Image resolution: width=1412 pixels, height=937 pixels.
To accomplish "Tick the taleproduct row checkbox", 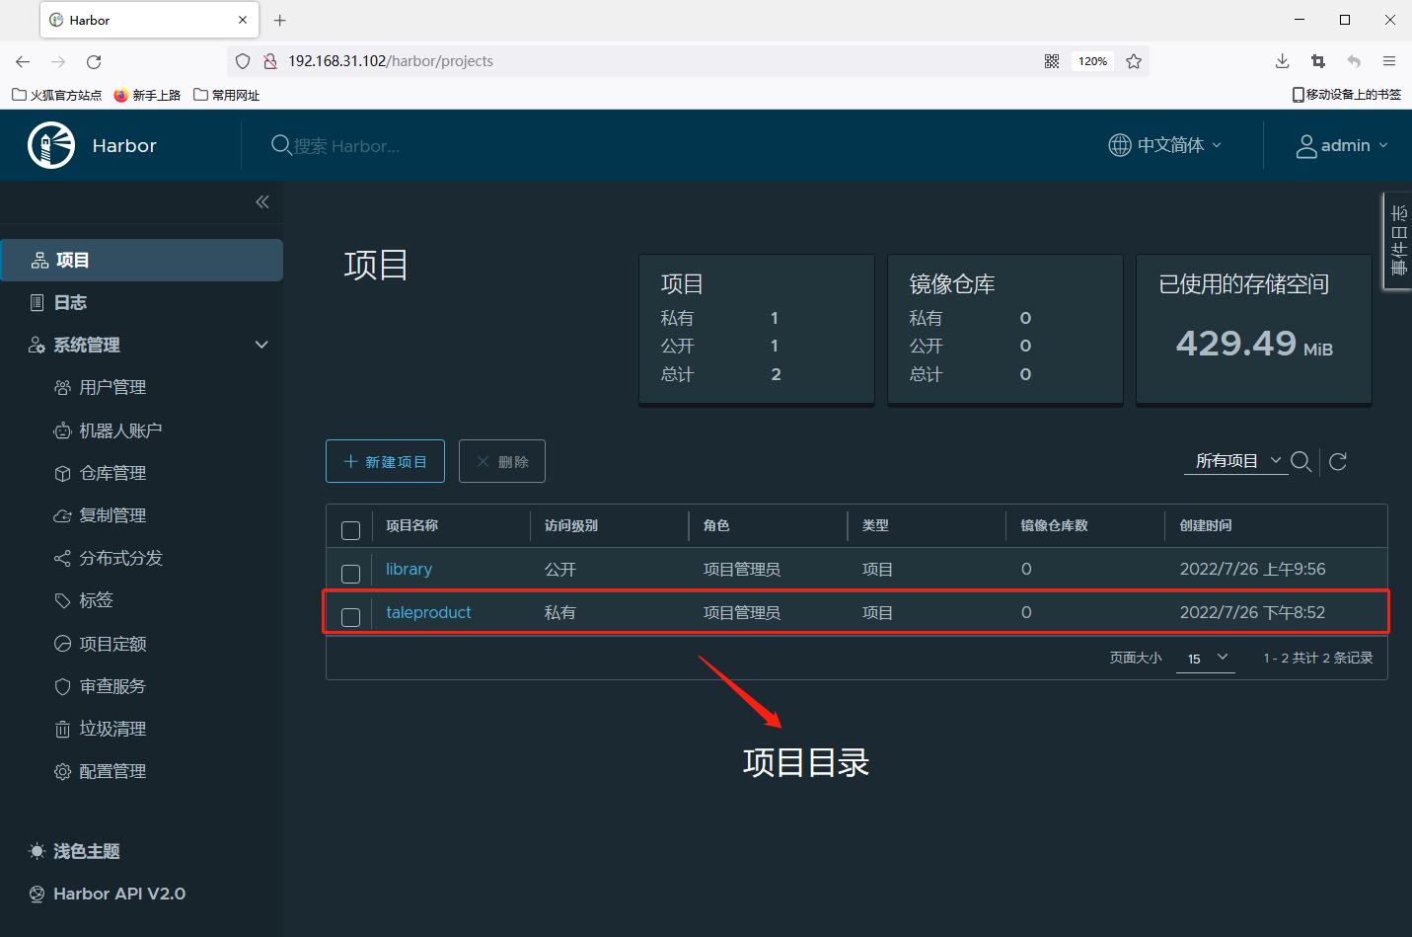I will (350, 617).
